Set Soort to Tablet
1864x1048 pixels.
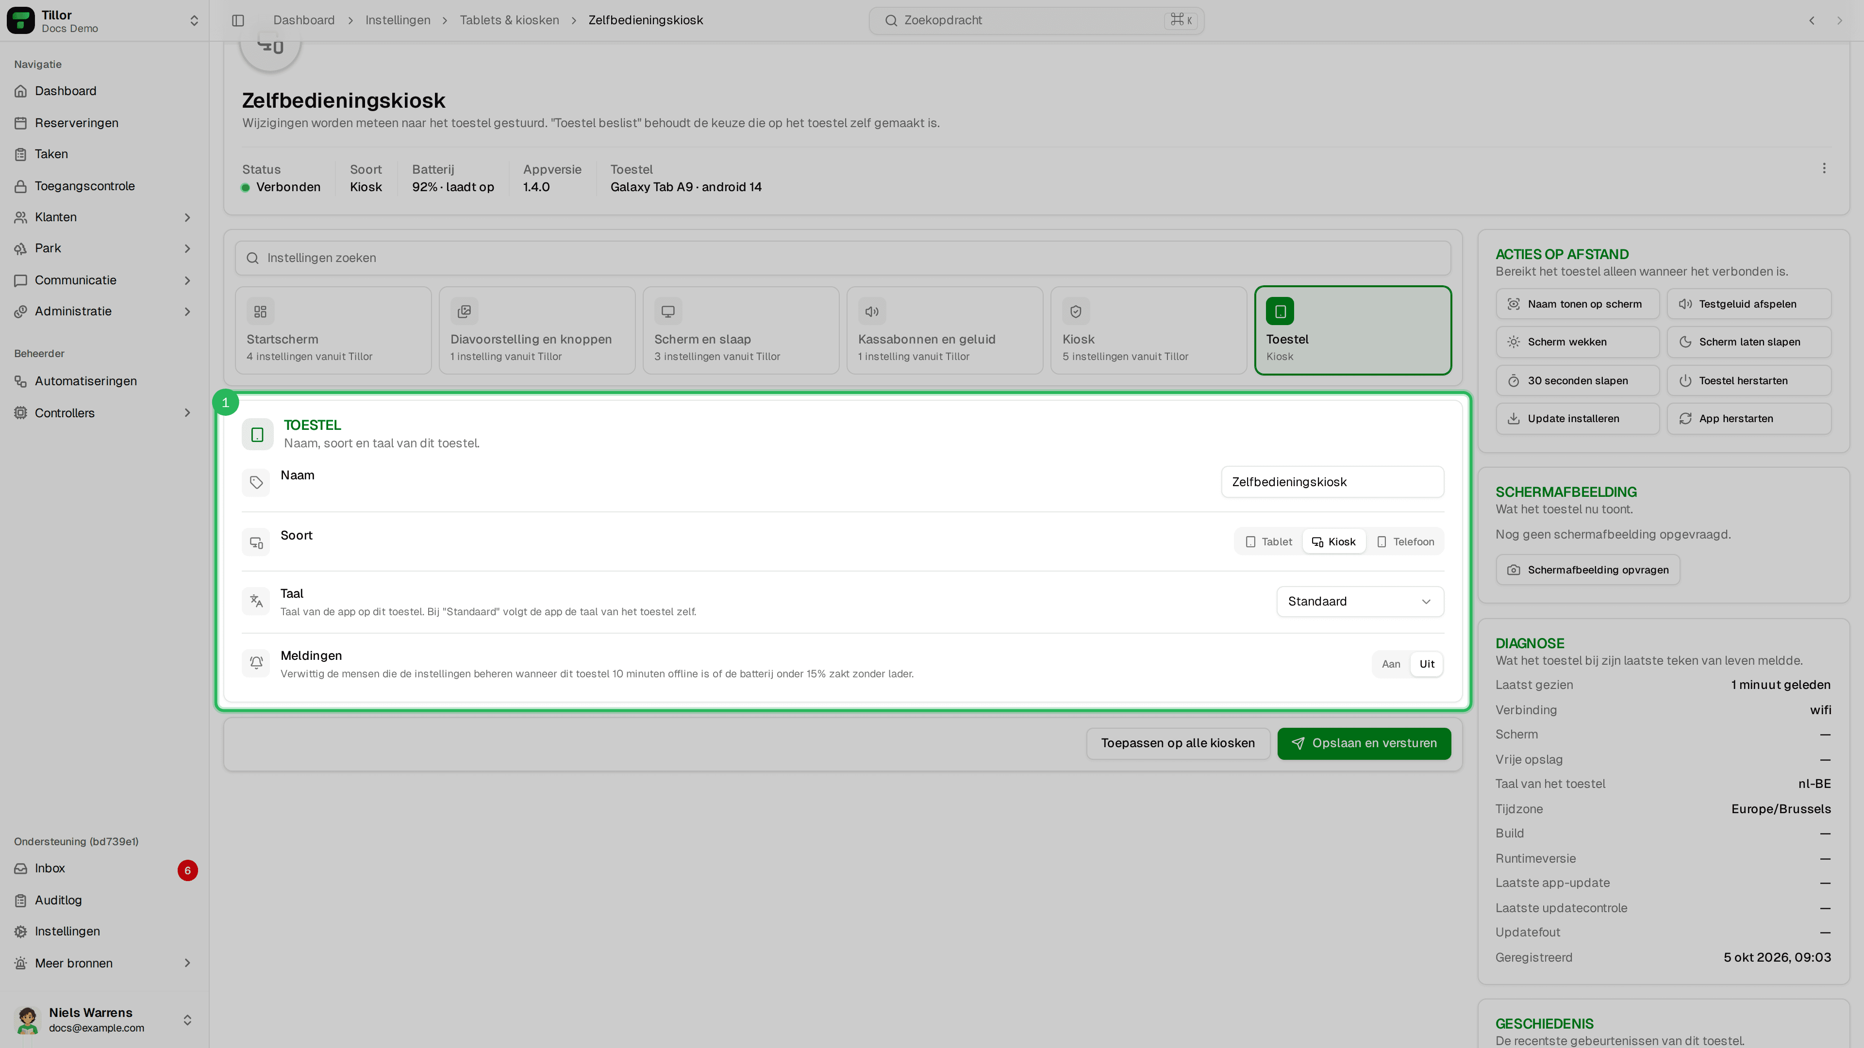(1269, 542)
